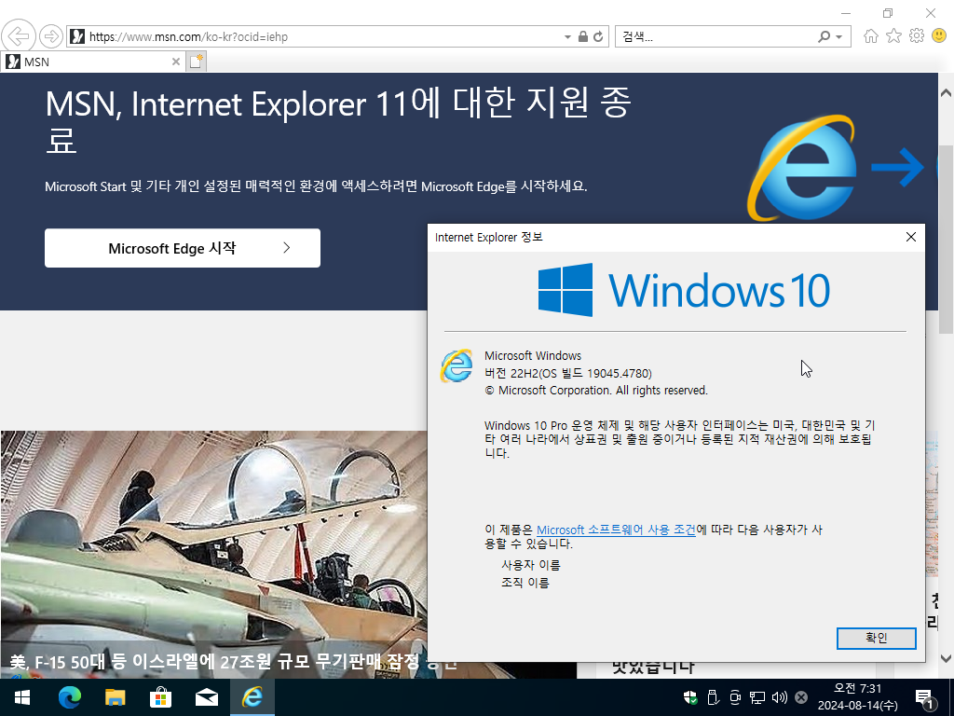Screen dimensions: 954x716
Task: Click the MSN site icon in address bar
Action: pos(77,36)
